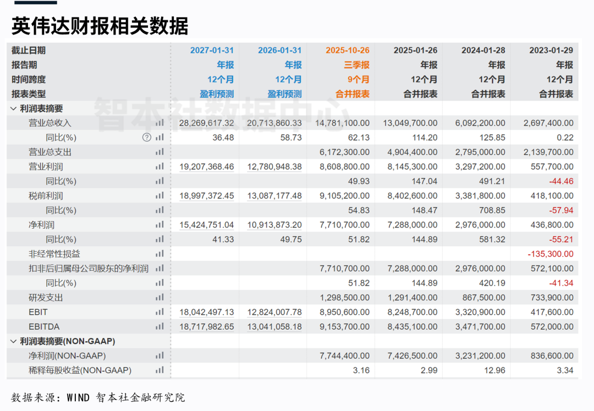Click chart icon next to 营业利润
594x411 pixels.
coord(159,166)
